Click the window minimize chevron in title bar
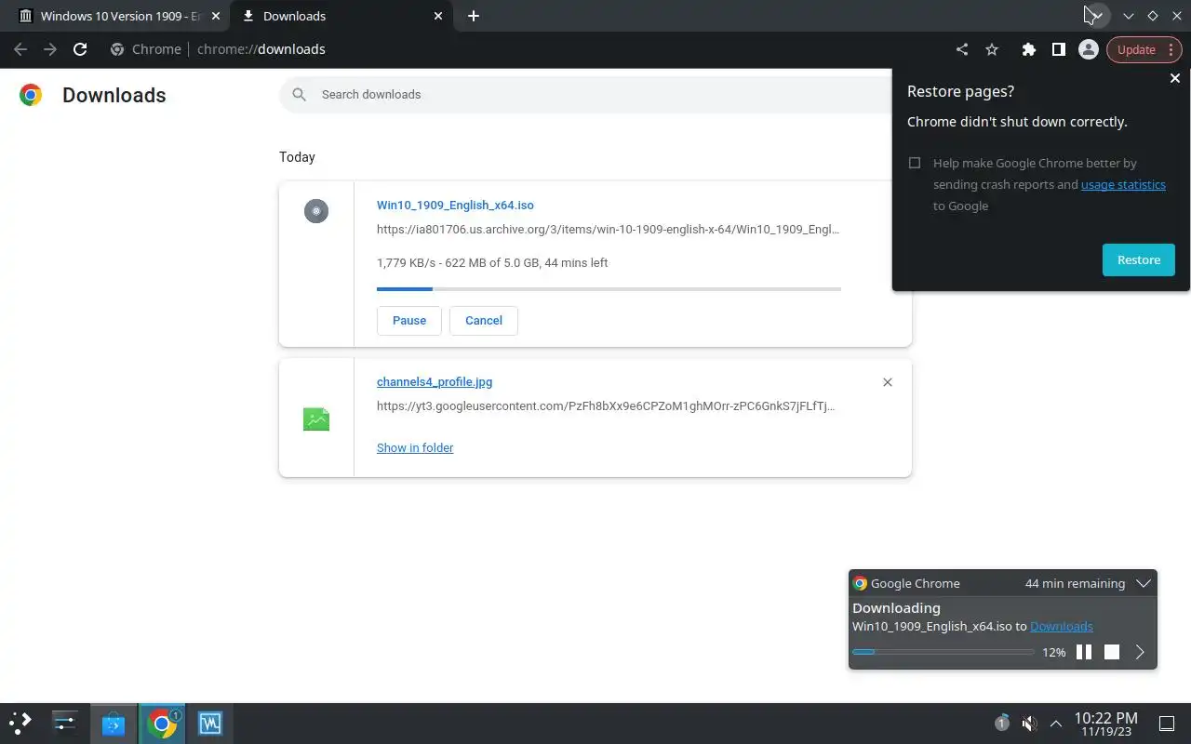This screenshot has width=1191, height=744. click(1129, 16)
